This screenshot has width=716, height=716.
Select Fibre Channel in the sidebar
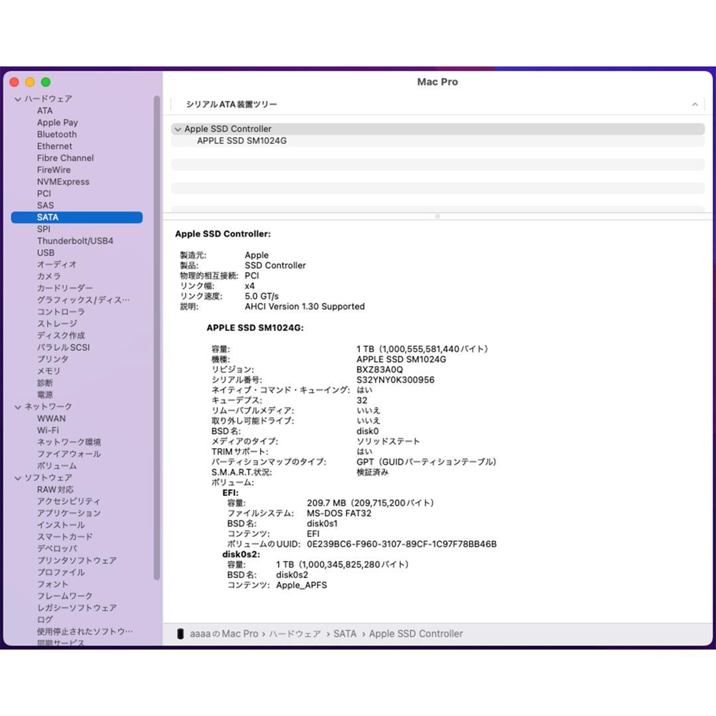(65, 158)
